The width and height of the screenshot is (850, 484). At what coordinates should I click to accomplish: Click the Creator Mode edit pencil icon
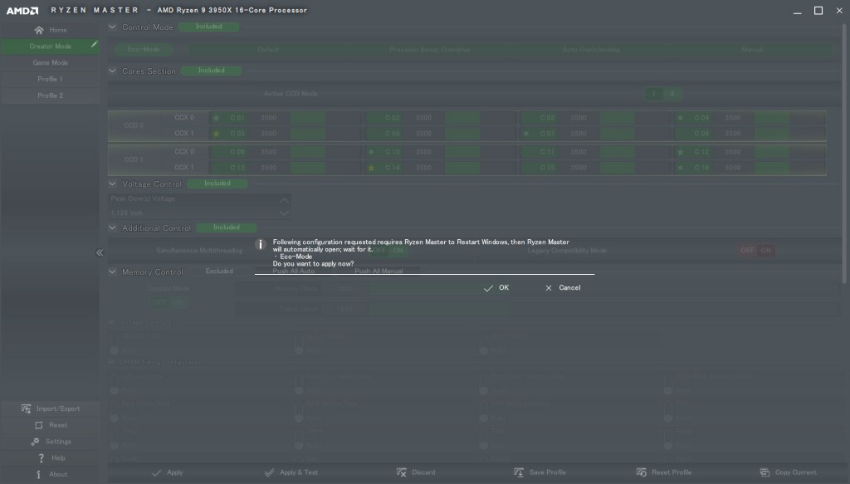(94, 45)
